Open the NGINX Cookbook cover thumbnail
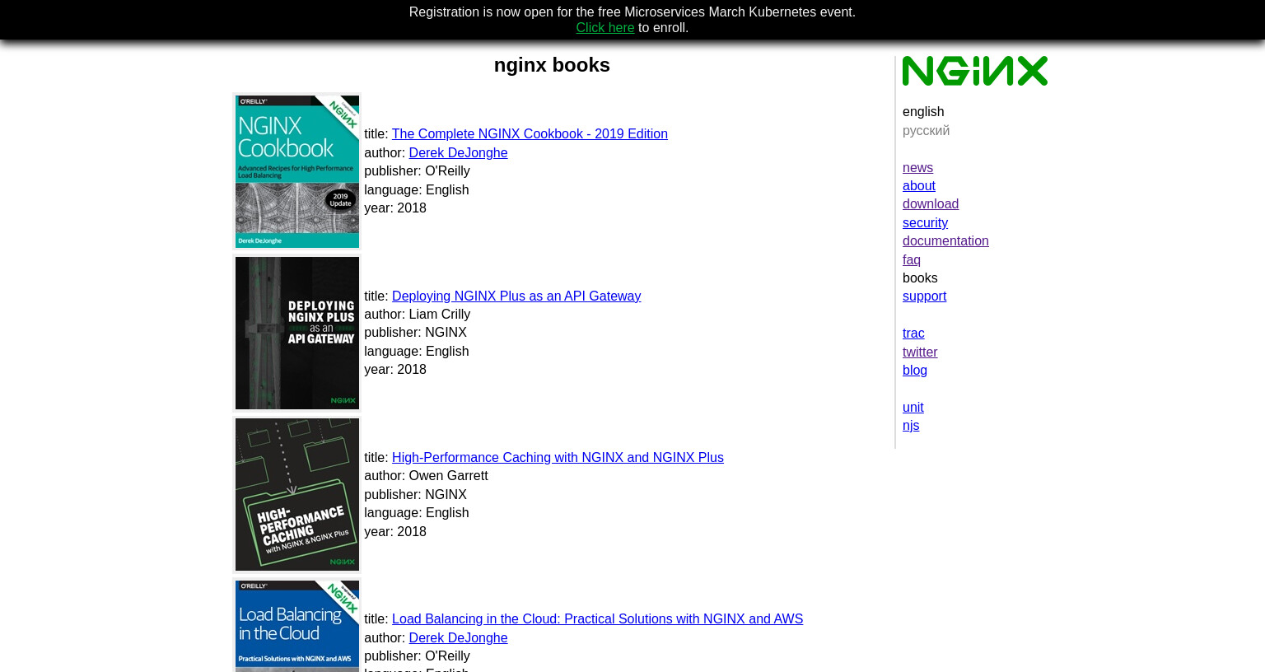This screenshot has width=1265, height=672. [297, 171]
